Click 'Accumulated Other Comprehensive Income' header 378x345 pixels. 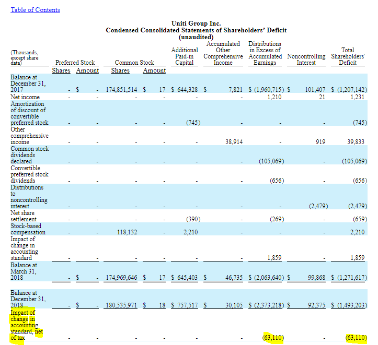[223, 53]
